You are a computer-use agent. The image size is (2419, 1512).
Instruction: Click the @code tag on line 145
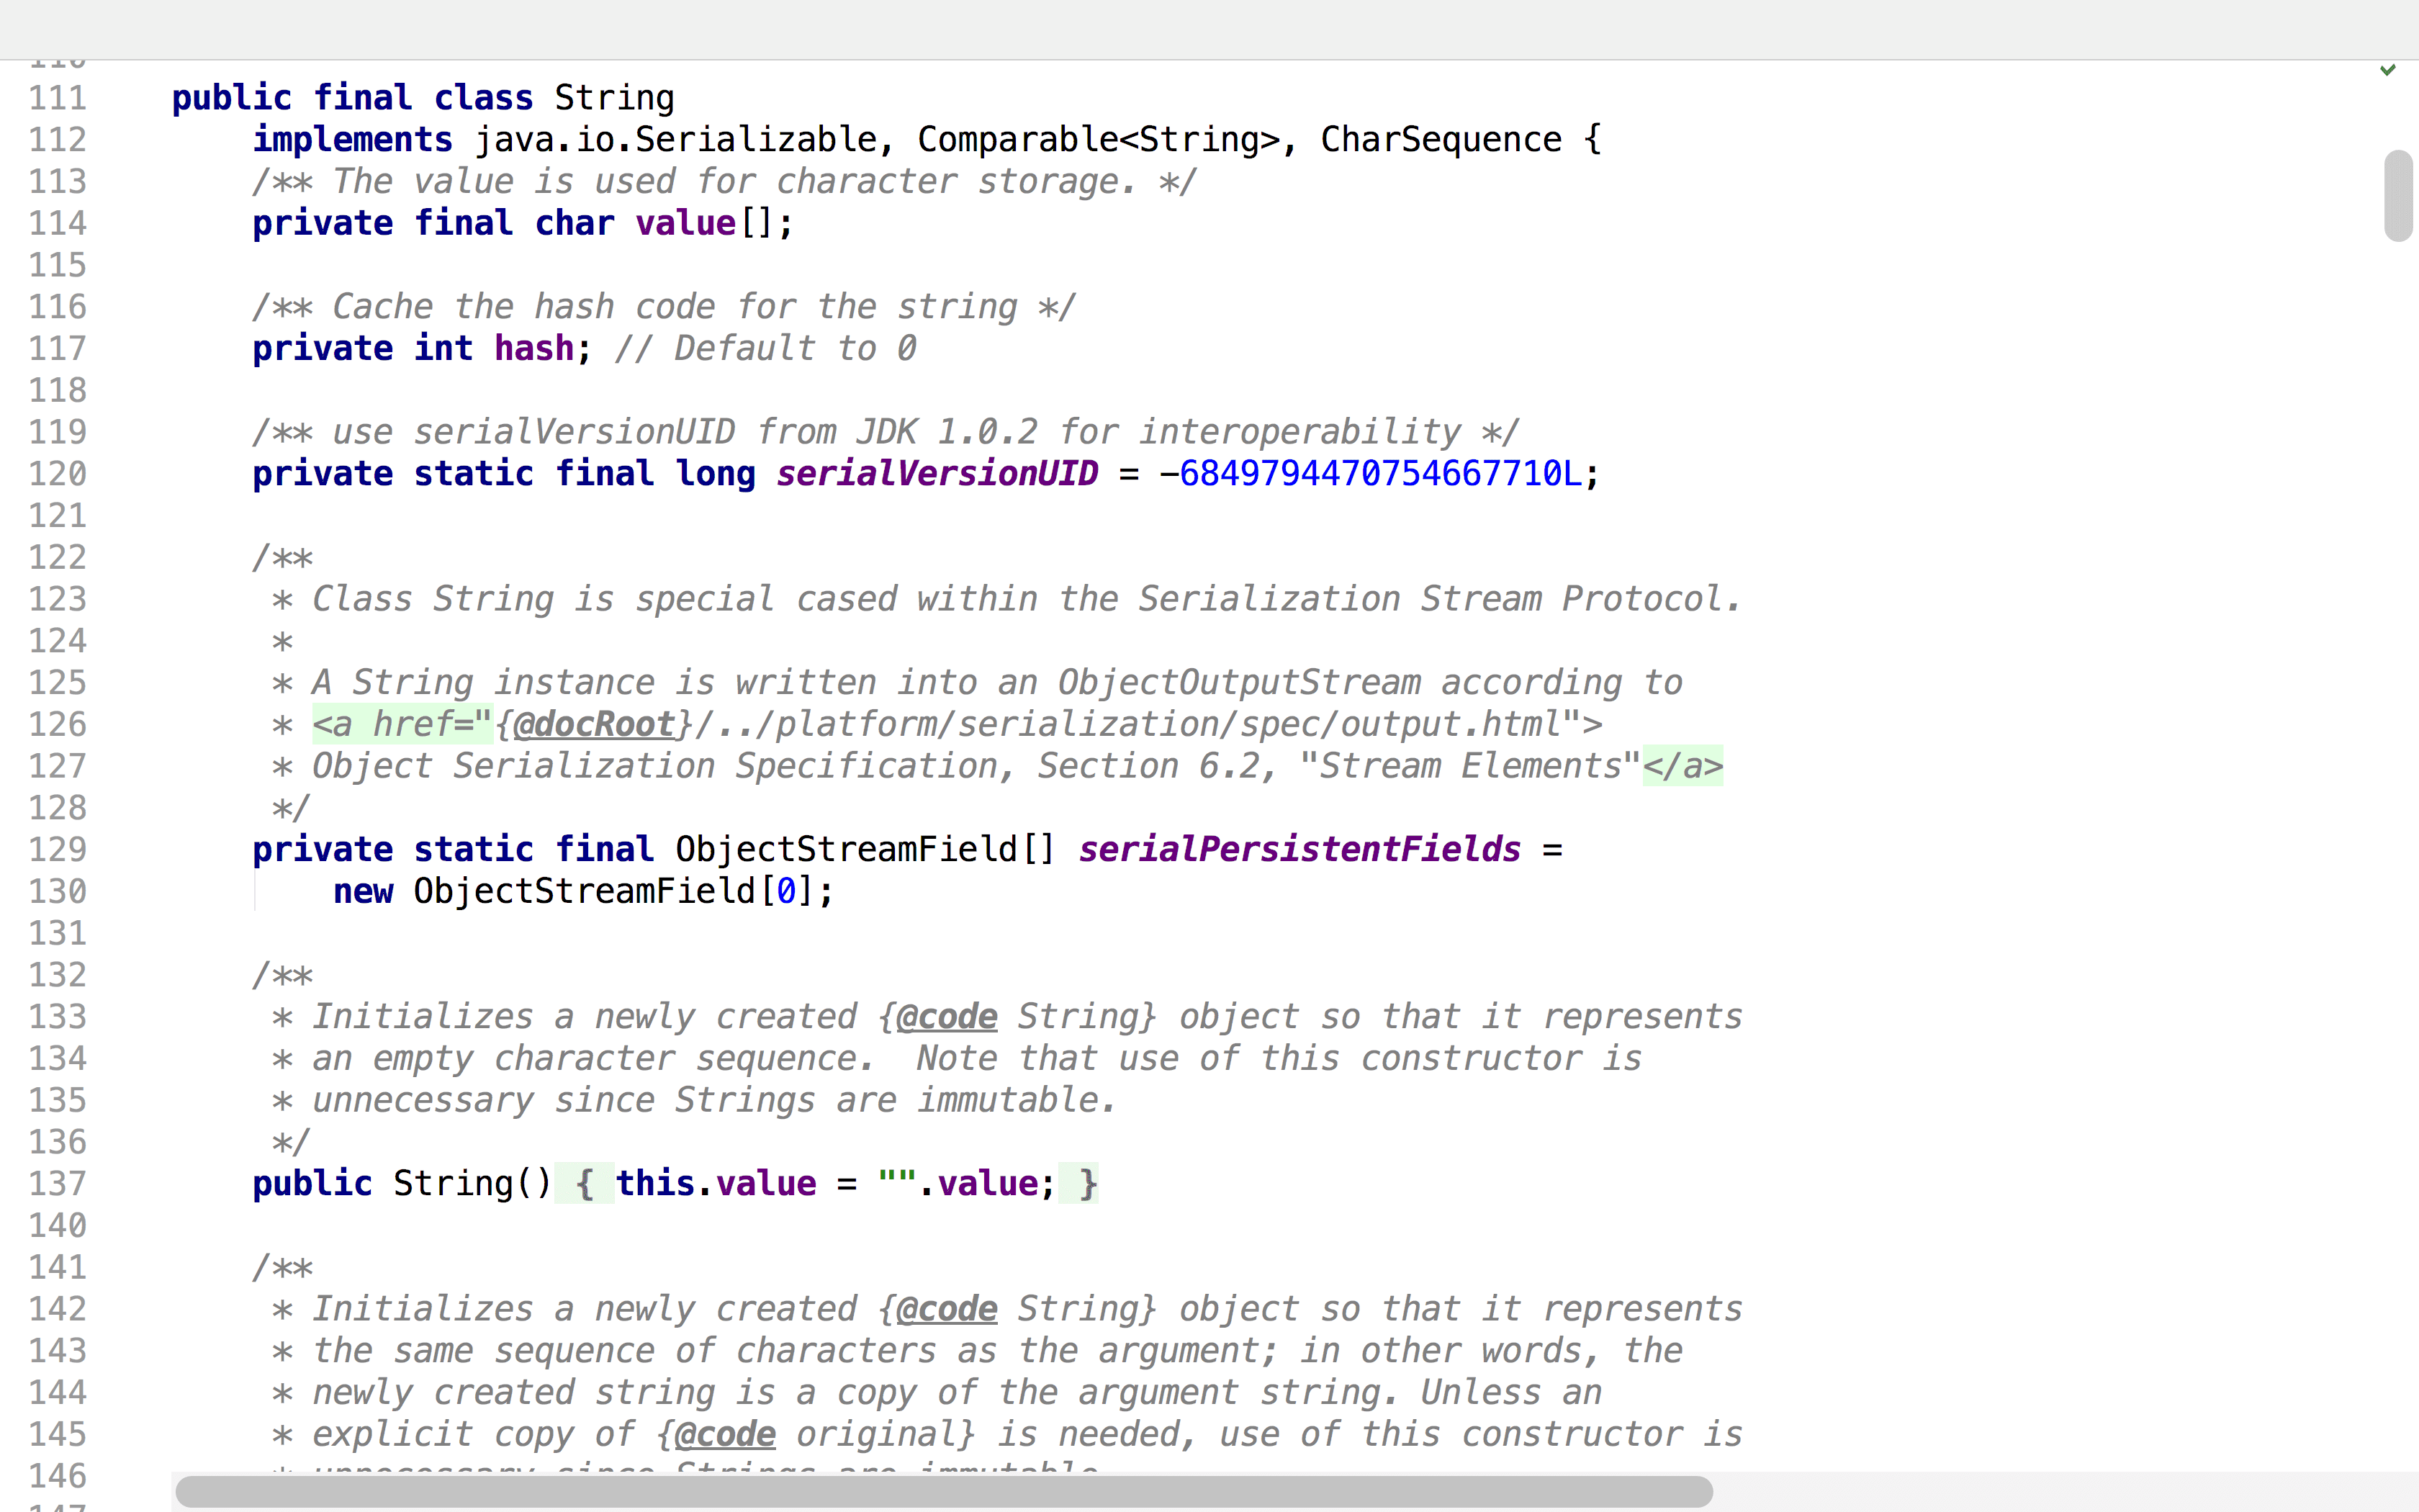coord(725,1435)
